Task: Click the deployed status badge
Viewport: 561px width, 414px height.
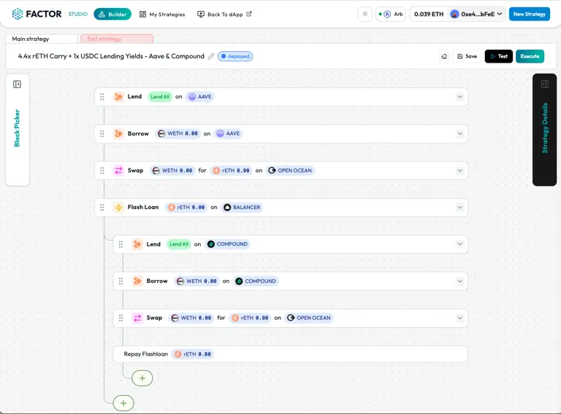Action: coord(235,56)
